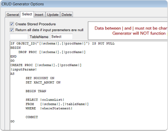Click the |columnList| placeholder in SELECT
This screenshot has height=131, width=168.
coord(52,100)
